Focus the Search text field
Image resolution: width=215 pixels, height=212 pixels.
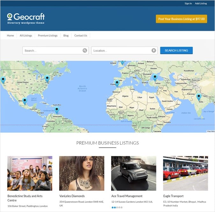[x=55, y=51]
